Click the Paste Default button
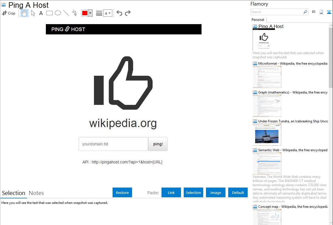The width and height of the screenshot is (333, 225). 238,193
